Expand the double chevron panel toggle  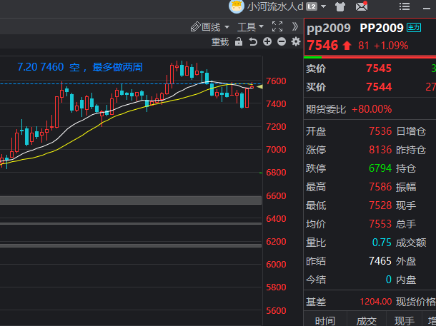[294, 26]
